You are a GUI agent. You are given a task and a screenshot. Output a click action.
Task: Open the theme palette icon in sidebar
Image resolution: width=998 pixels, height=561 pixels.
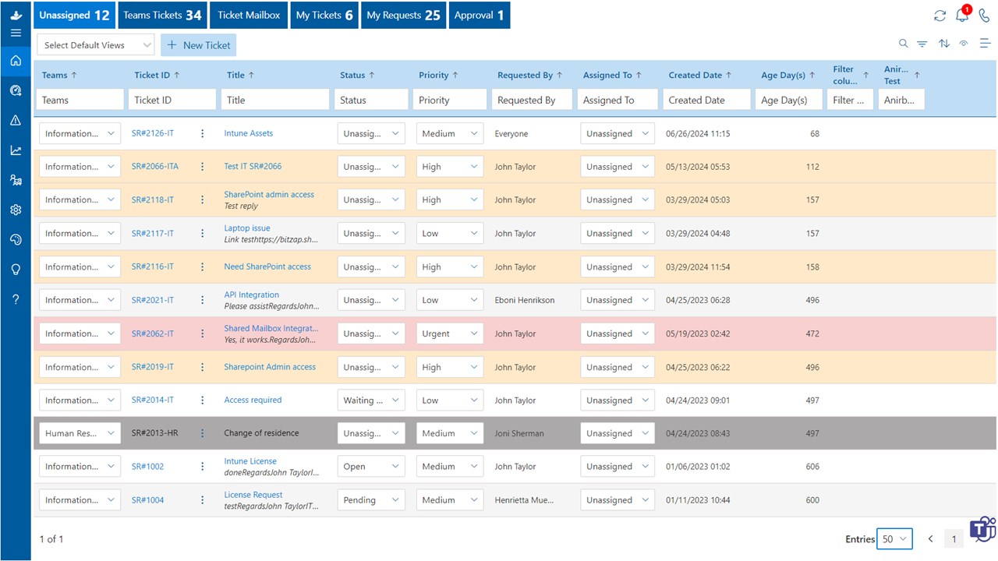[x=16, y=239]
